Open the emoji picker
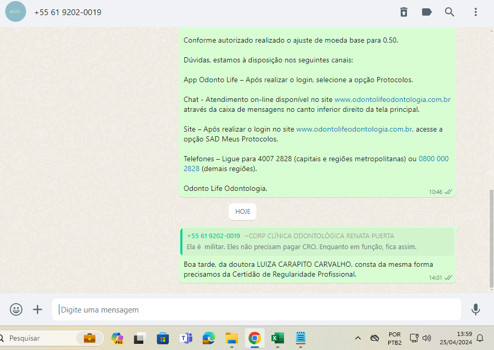Viewport: 494px width, 350px height. [x=16, y=309]
